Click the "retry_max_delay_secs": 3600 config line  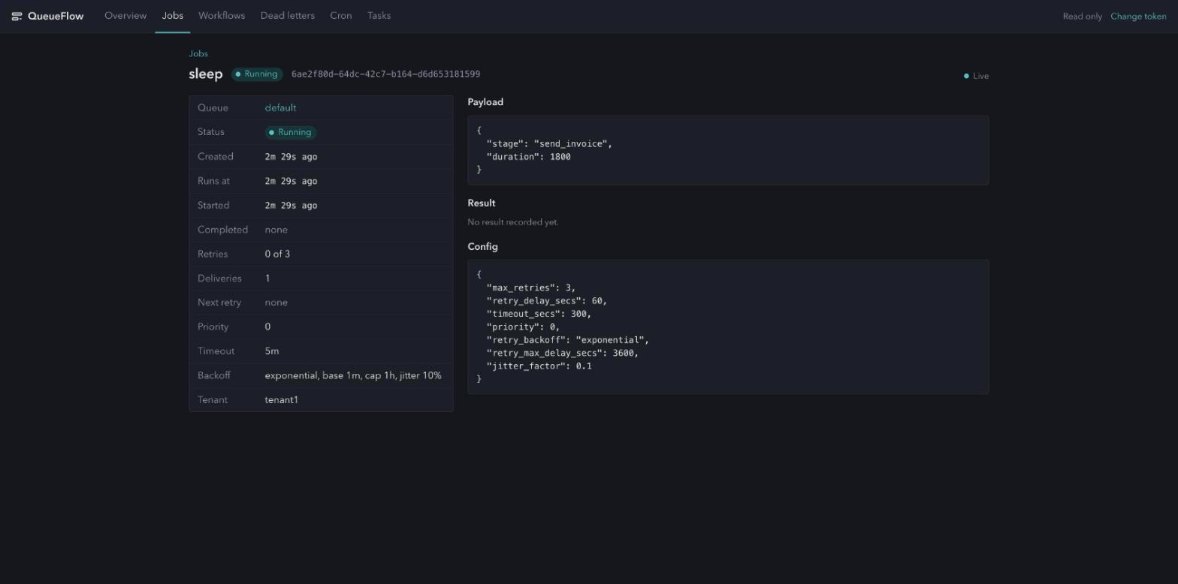pos(563,353)
